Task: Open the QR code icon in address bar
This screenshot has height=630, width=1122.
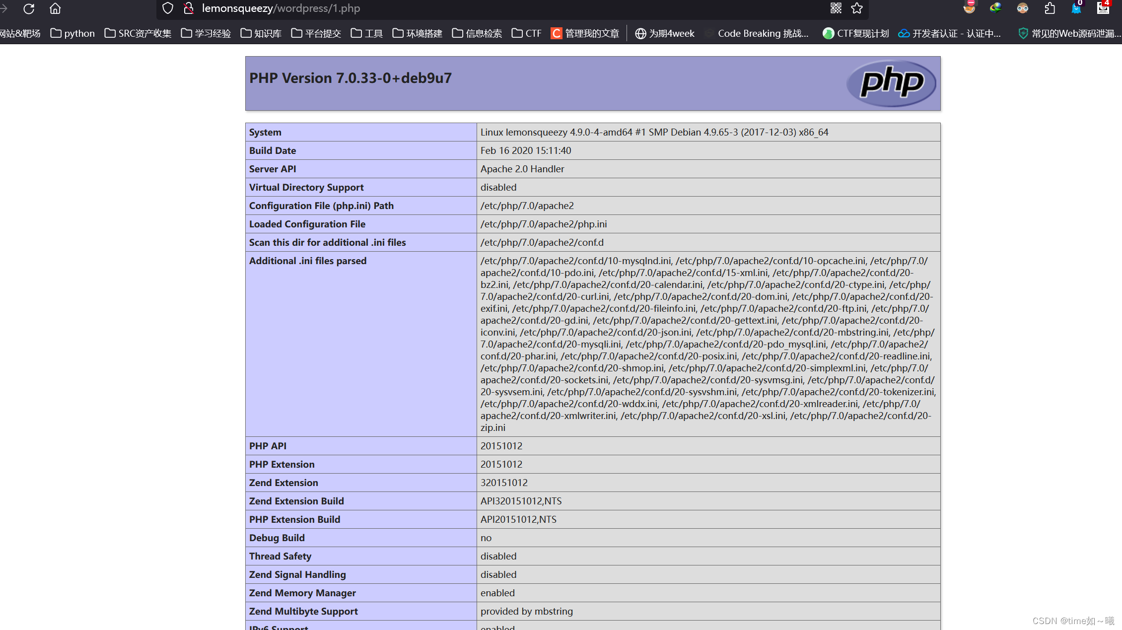Action: pos(836,8)
